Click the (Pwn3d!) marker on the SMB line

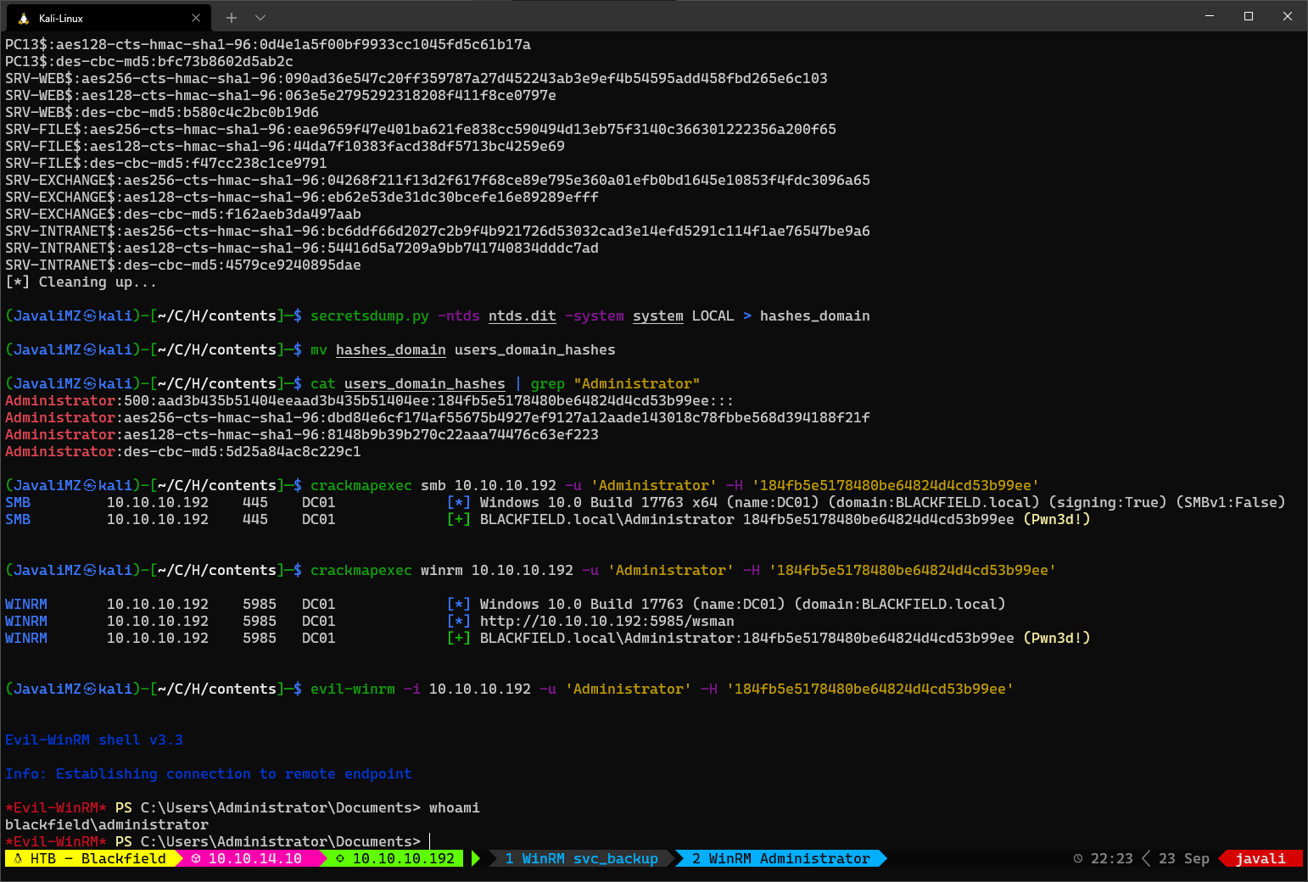tap(1057, 519)
